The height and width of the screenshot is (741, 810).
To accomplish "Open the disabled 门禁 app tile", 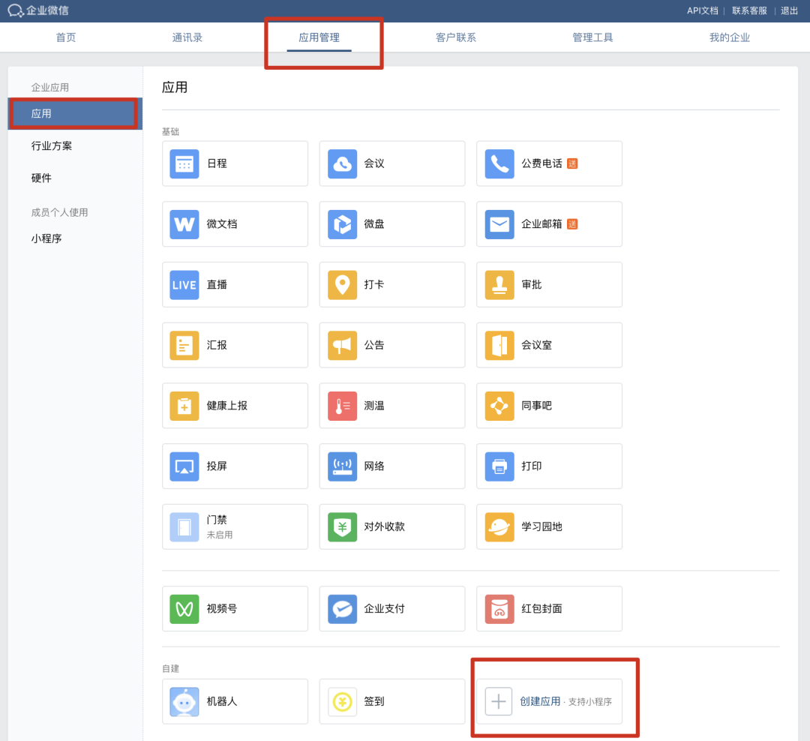I will (x=234, y=526).
